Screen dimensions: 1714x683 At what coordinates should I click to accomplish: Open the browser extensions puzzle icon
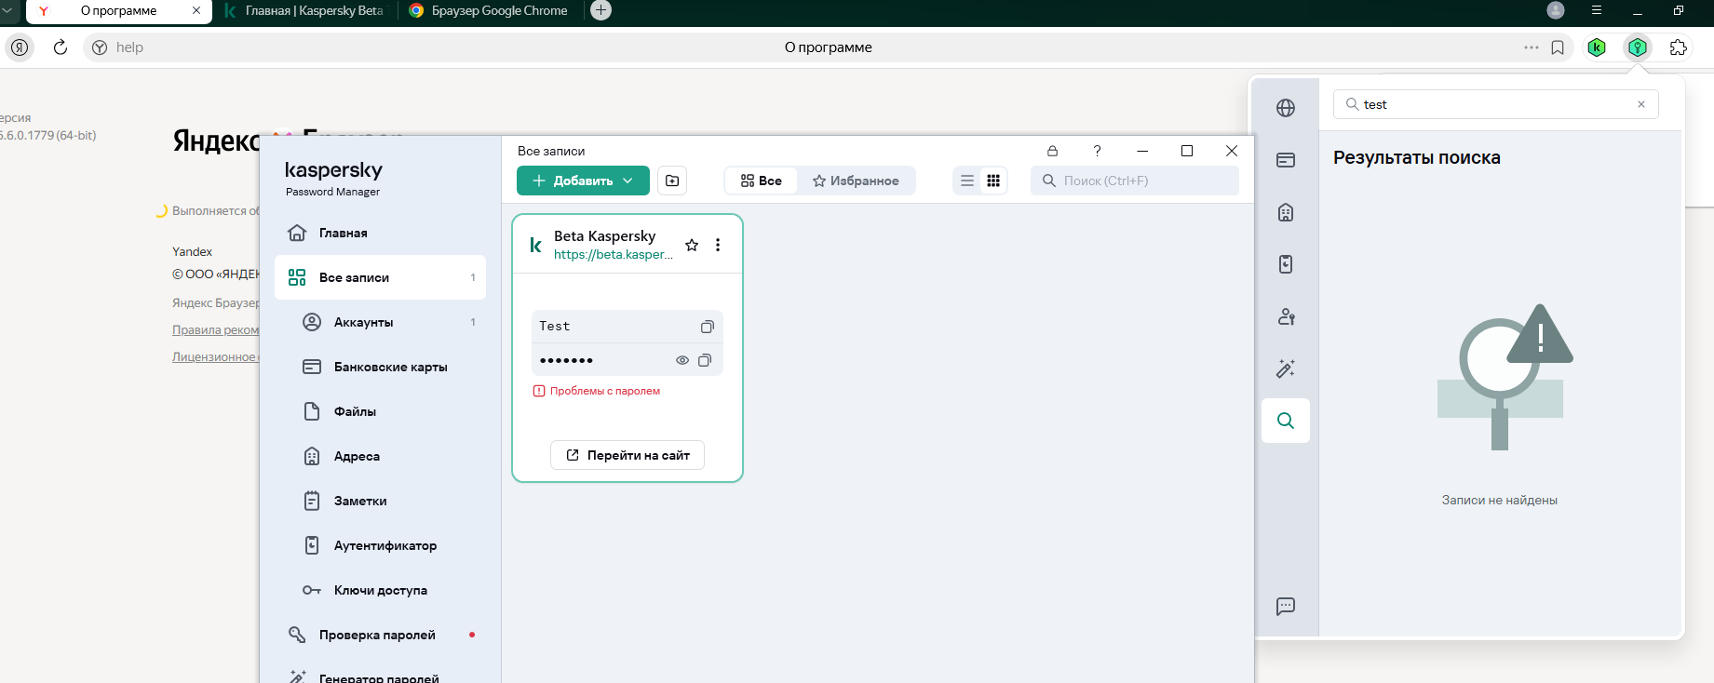point(1679,47)
